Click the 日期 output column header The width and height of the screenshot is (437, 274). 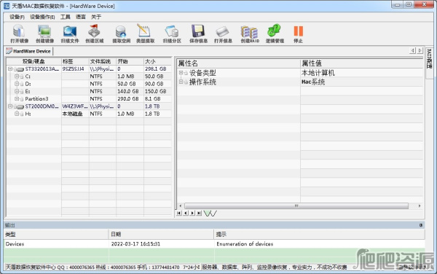161,235
